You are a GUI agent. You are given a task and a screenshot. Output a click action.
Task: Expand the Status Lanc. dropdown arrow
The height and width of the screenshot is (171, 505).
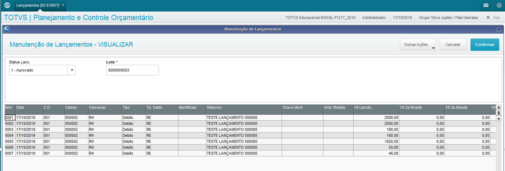72,70
